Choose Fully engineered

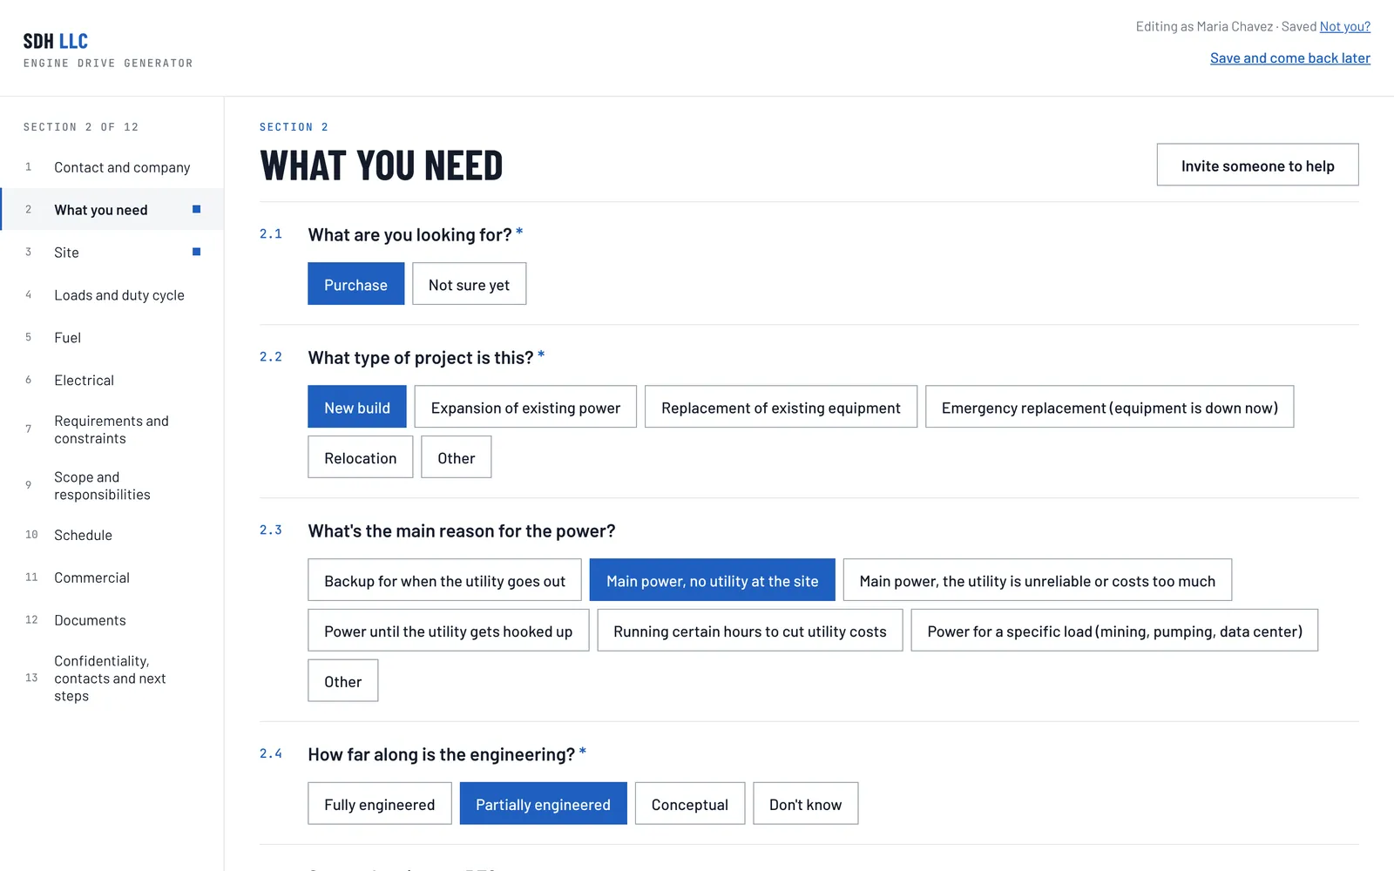point(379,804)
